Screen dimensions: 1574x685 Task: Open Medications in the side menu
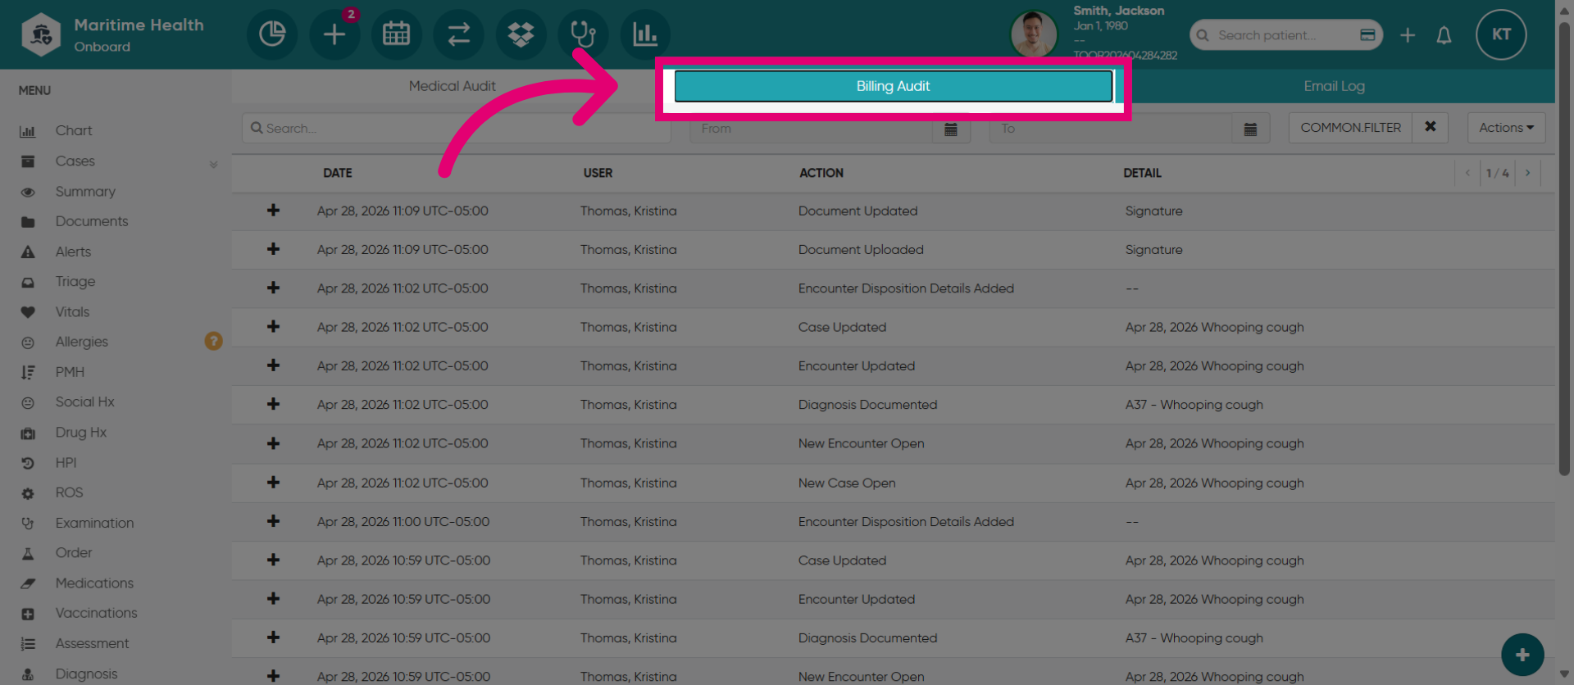94,583
